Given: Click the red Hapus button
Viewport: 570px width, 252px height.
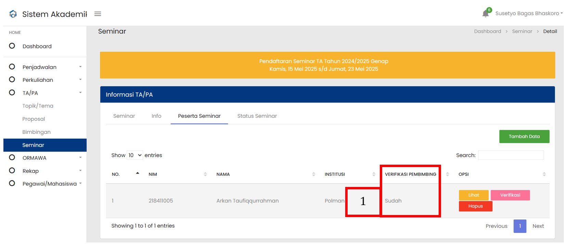Looking at the screenshot, I should [475, 206].
